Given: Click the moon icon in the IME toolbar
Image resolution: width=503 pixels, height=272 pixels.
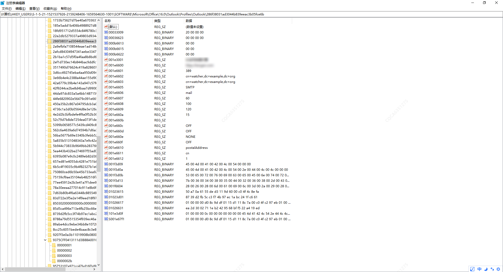Looking at the screenshot, I should tap(486, 269).
